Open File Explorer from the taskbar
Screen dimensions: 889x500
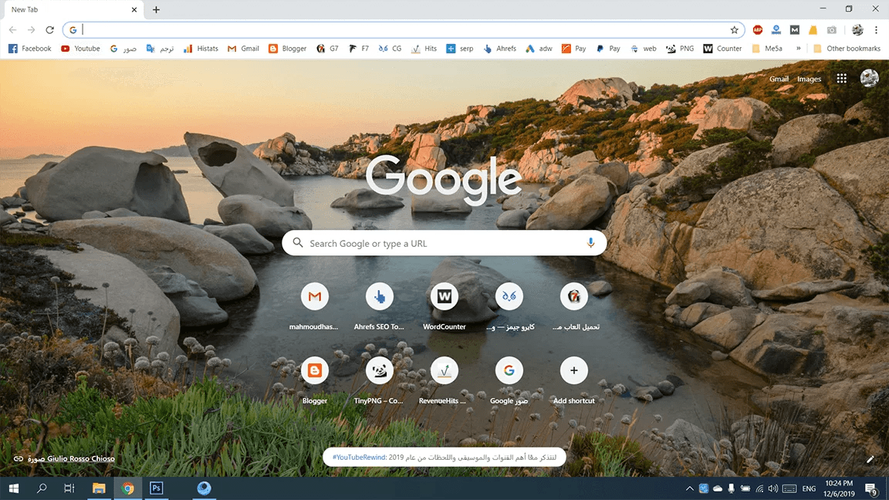99,488
